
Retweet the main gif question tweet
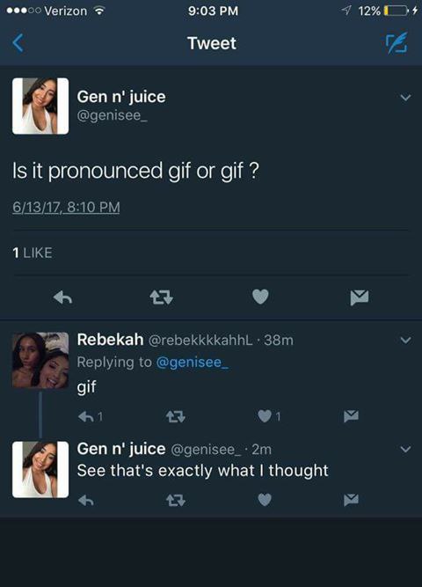[161, 298]
